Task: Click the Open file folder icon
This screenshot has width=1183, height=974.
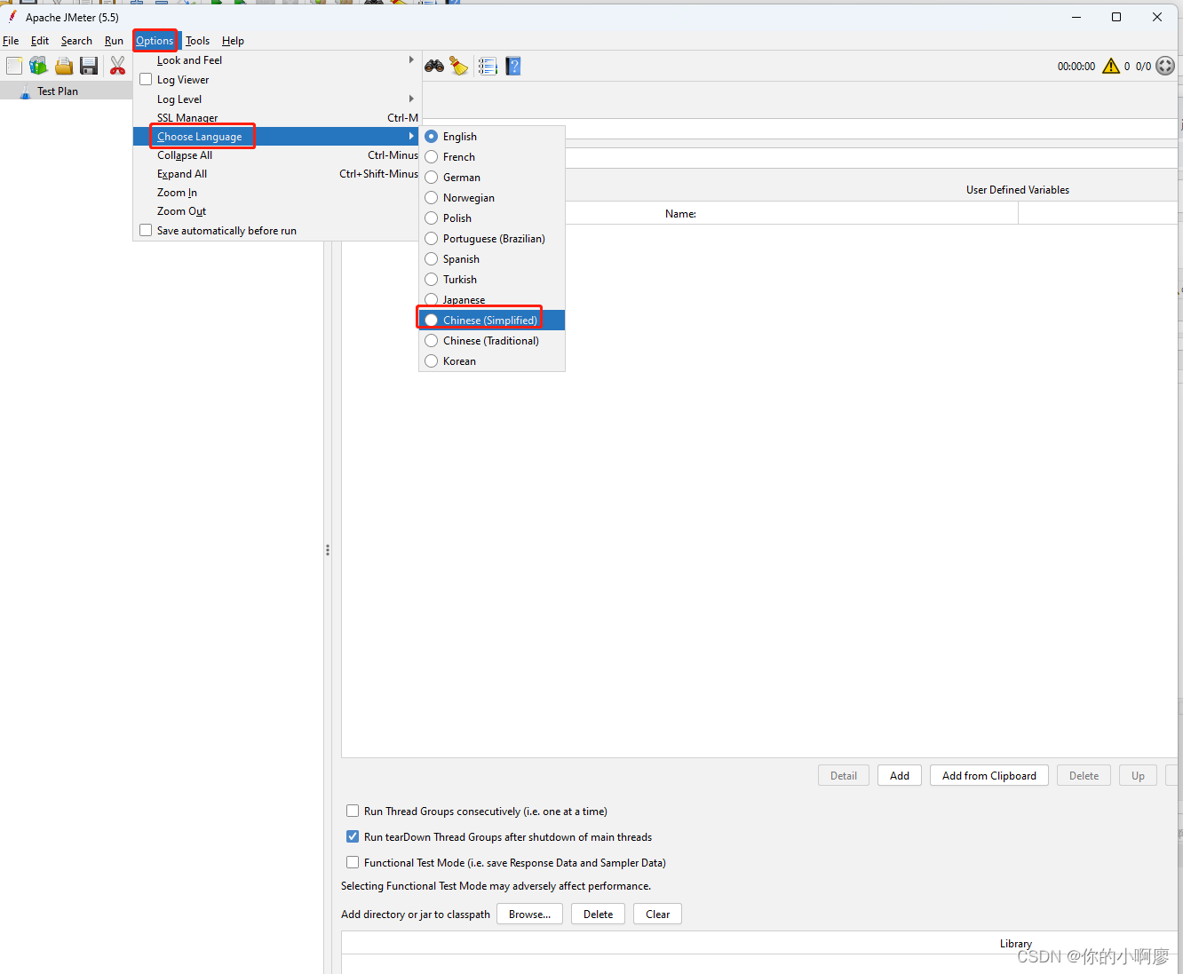Action: pos(64,66)
